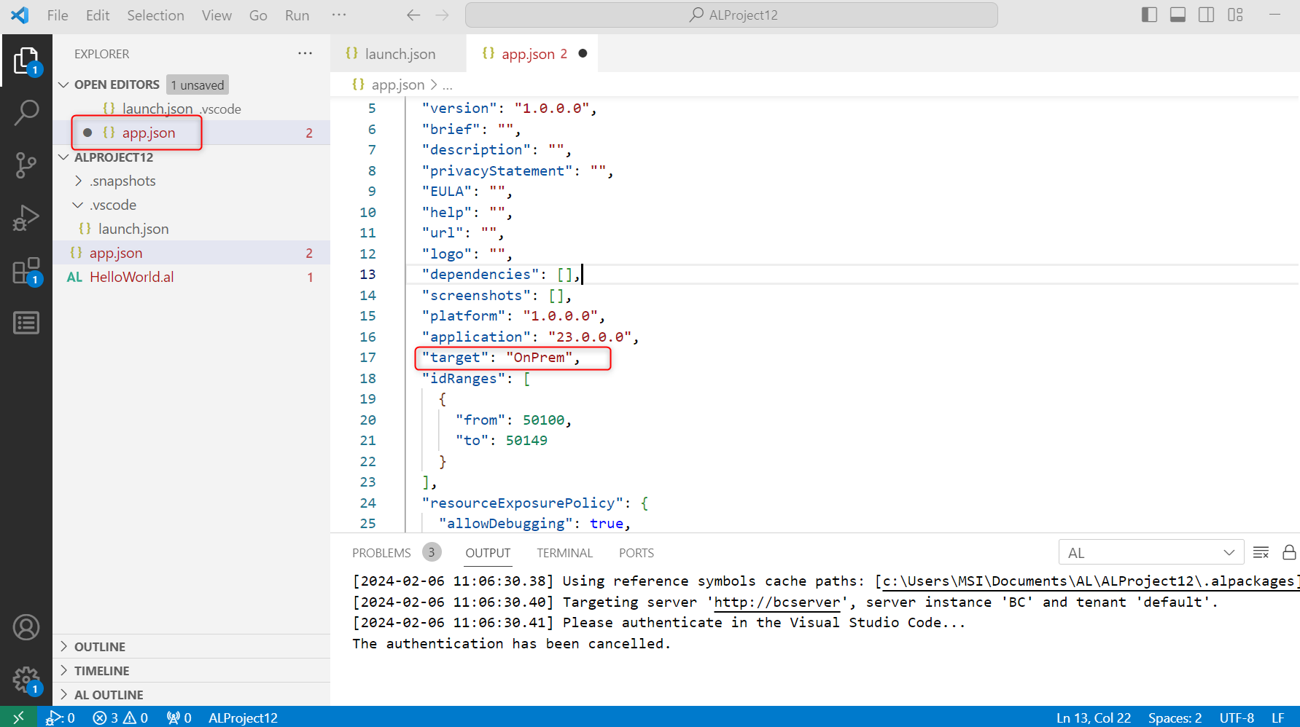Screen dimensions: 1300x727
Task: Open the Extensions view
Action: point(26,271)
